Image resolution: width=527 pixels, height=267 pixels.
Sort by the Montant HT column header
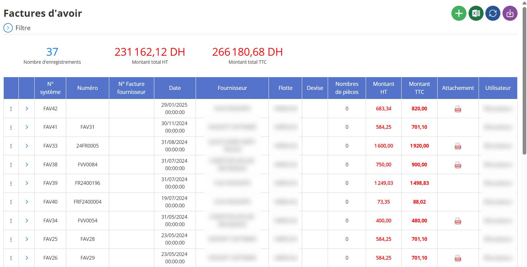(383, 88)
